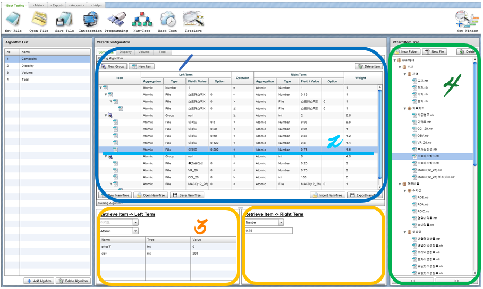Image resolution: width=483 pixels, height=289 pixels.
Task: Click the New Group button
Action: click(113, 66)
